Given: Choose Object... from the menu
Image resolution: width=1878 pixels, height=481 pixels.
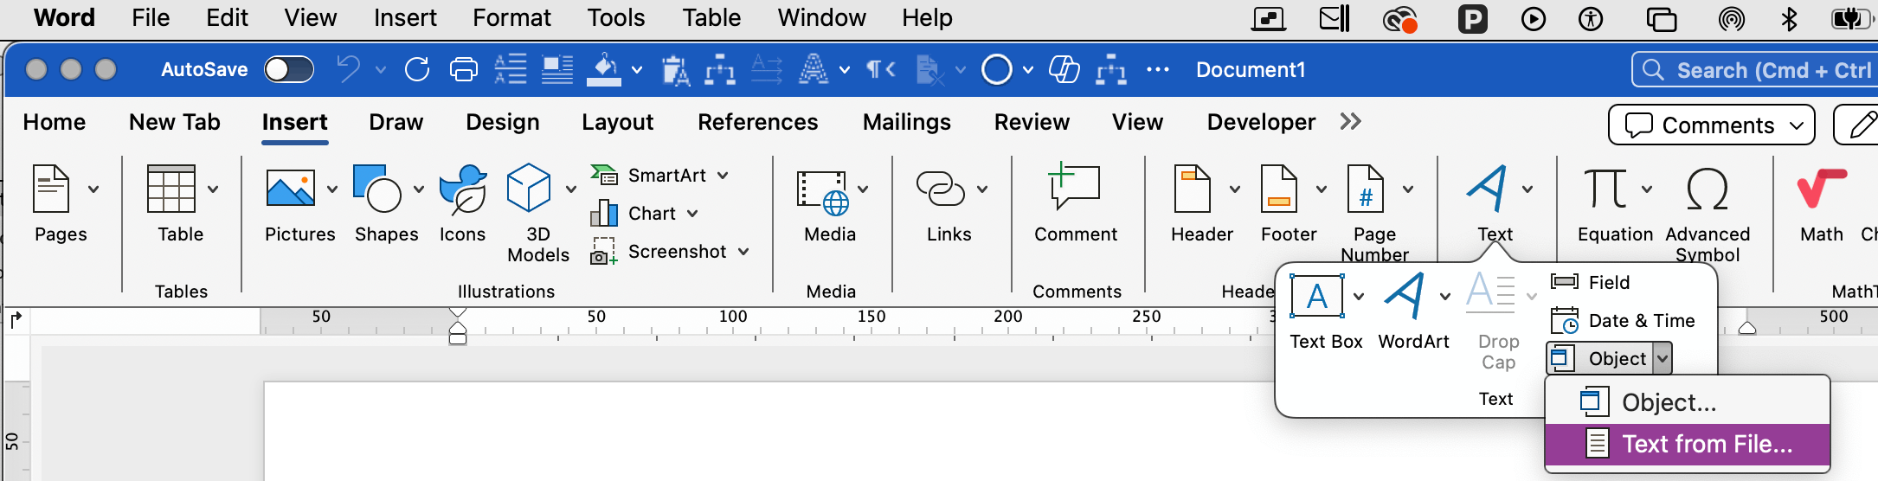Looking at the screenshot, I should click(1688, 402).
